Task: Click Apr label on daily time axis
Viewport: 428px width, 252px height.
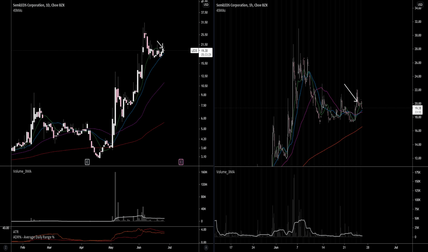Action: [x=81, y=247]
